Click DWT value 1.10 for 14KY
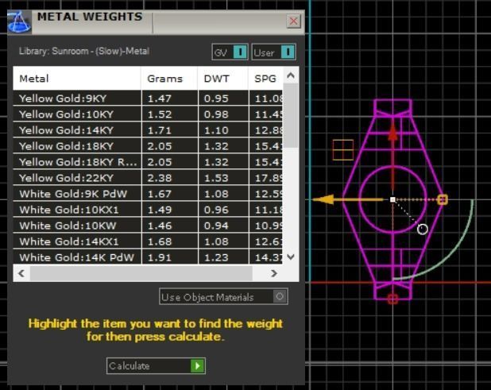Image resolution: width=491 pixels, height=390 pixels. click(x=216, y=130)
